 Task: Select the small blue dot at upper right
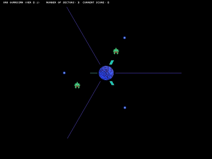[x=125, y=38]
